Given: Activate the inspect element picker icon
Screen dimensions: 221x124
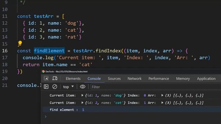Looking at the screenshot, I should click(46, 78).
